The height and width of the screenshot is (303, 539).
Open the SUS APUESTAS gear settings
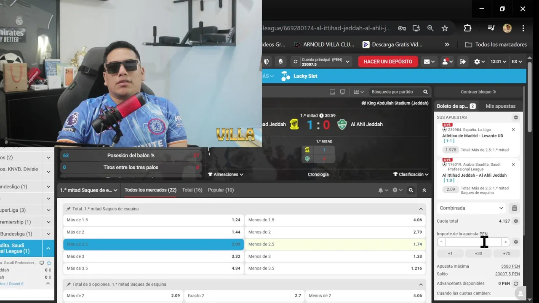point(516,117)
